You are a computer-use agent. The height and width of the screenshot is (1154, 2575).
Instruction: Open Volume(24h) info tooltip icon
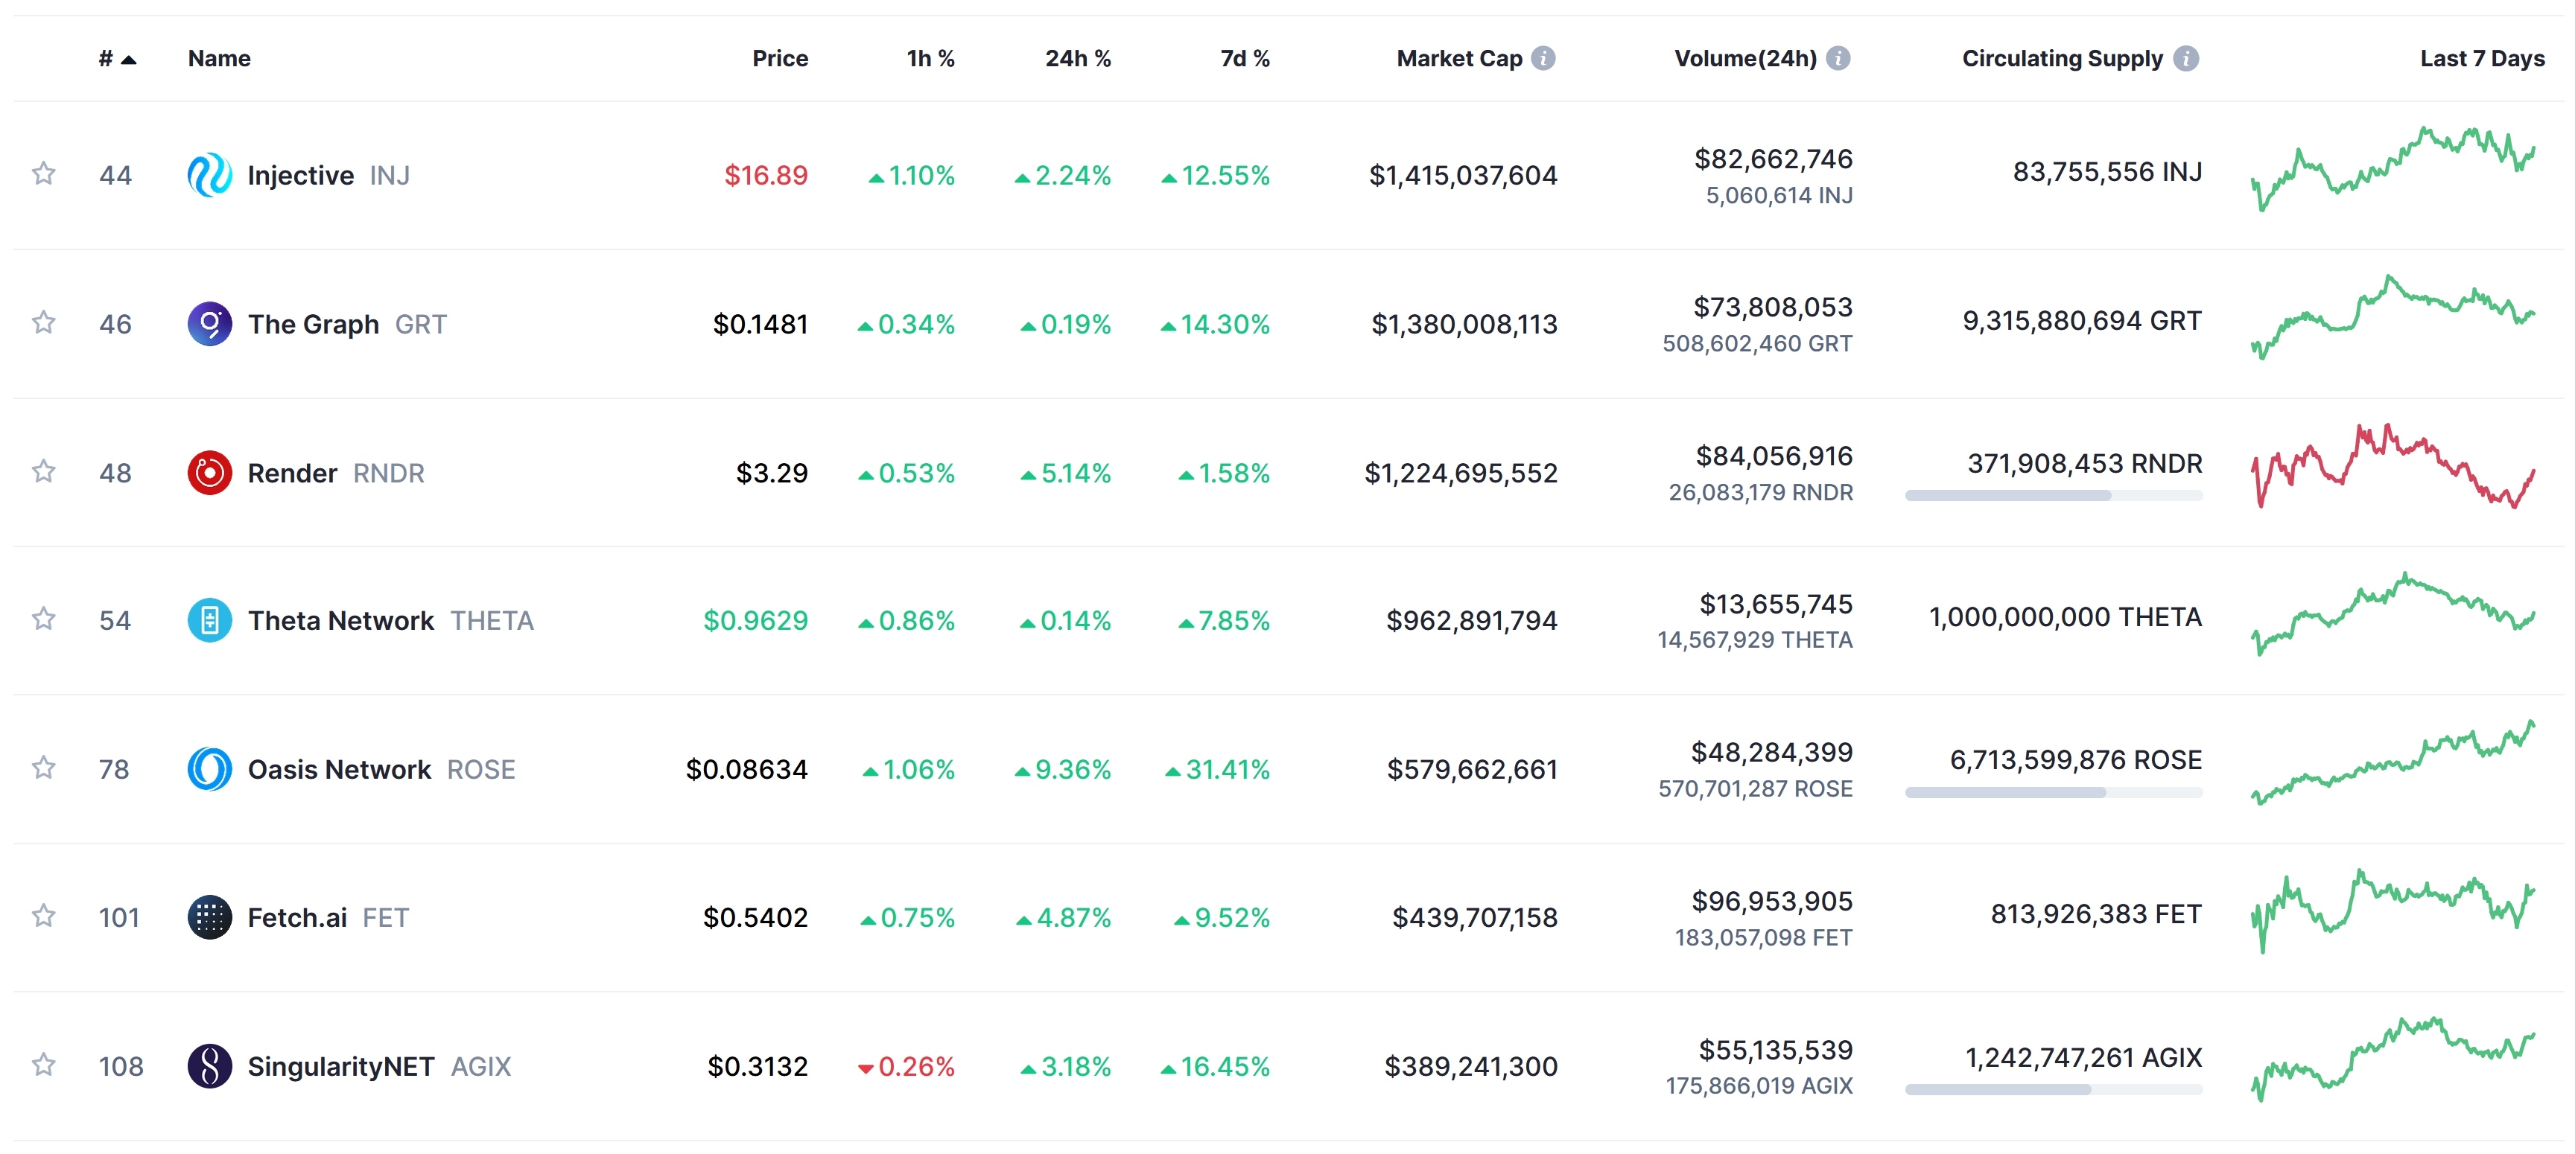click(1838, 58)
